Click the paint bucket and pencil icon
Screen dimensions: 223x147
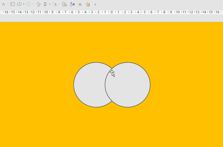(38, 4)
